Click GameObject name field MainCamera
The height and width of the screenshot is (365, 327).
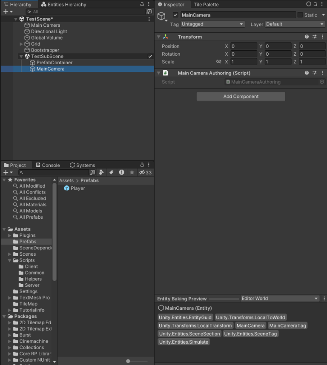238,15
